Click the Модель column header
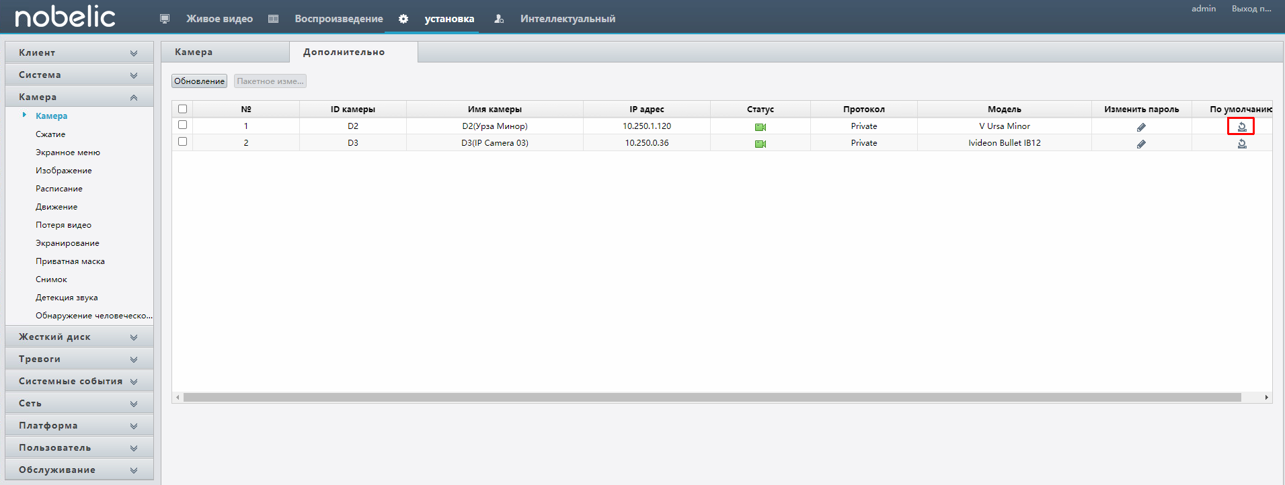Image resolution: width=1285 pixels, height=485 pixels. [1005, 109]
